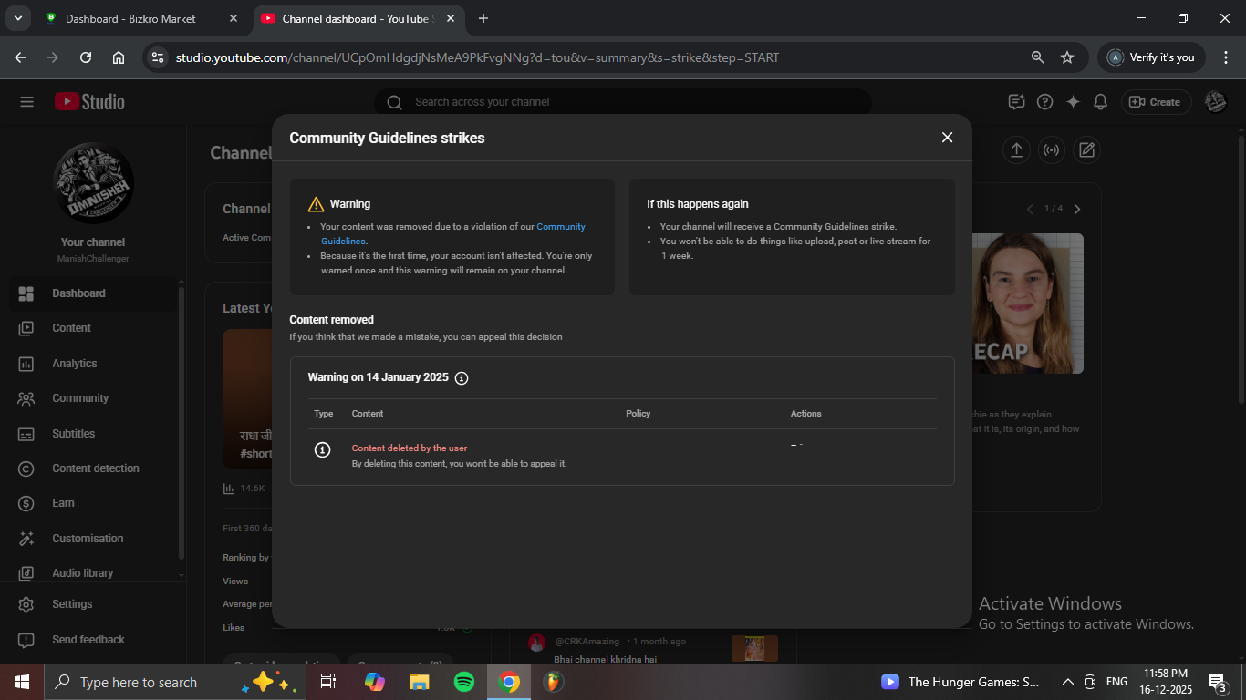This screenshot has height=700, width=1246.
Task: Click the info icon beside warning date
Action: tap(462, 378)
